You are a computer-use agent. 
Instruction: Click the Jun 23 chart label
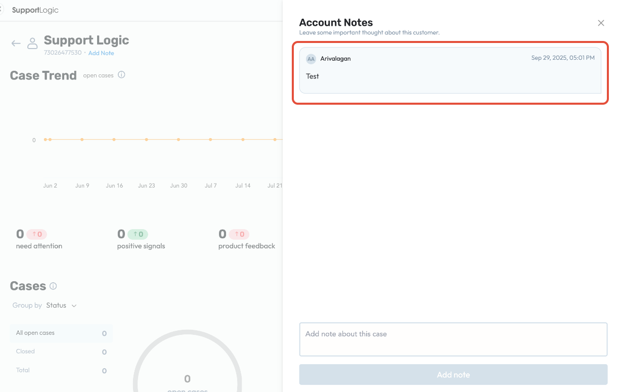[146, 186]
